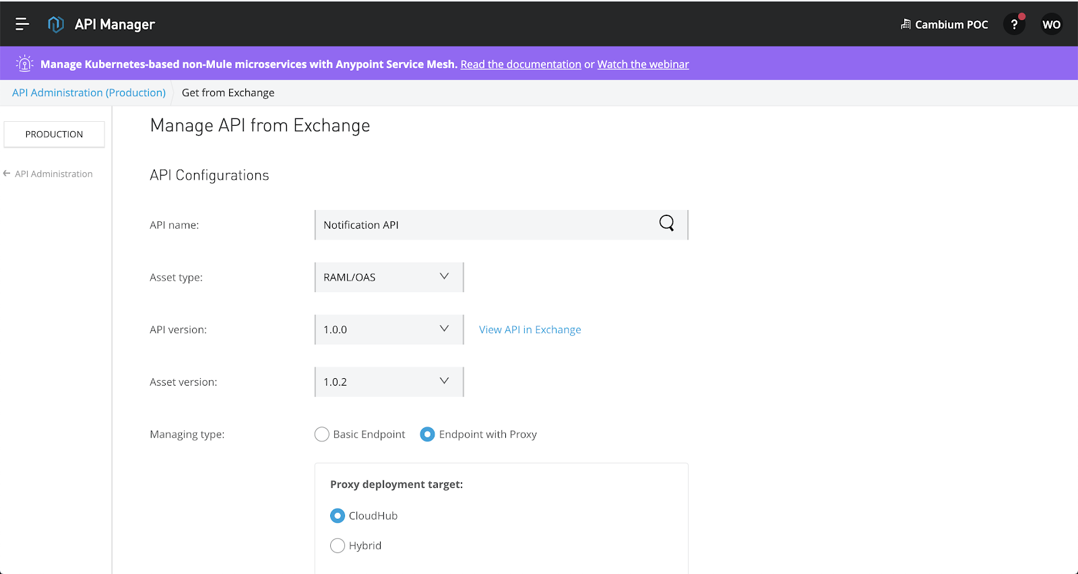Choose CloudHub as proxy deployment target
The height and width of the screenshot is (574, 1078).
pyautogui.click(x=338, y=516)
